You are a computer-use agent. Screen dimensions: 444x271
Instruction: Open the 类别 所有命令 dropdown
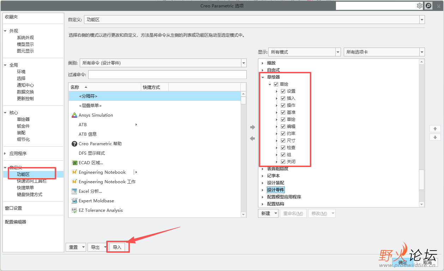click(244, 63)
